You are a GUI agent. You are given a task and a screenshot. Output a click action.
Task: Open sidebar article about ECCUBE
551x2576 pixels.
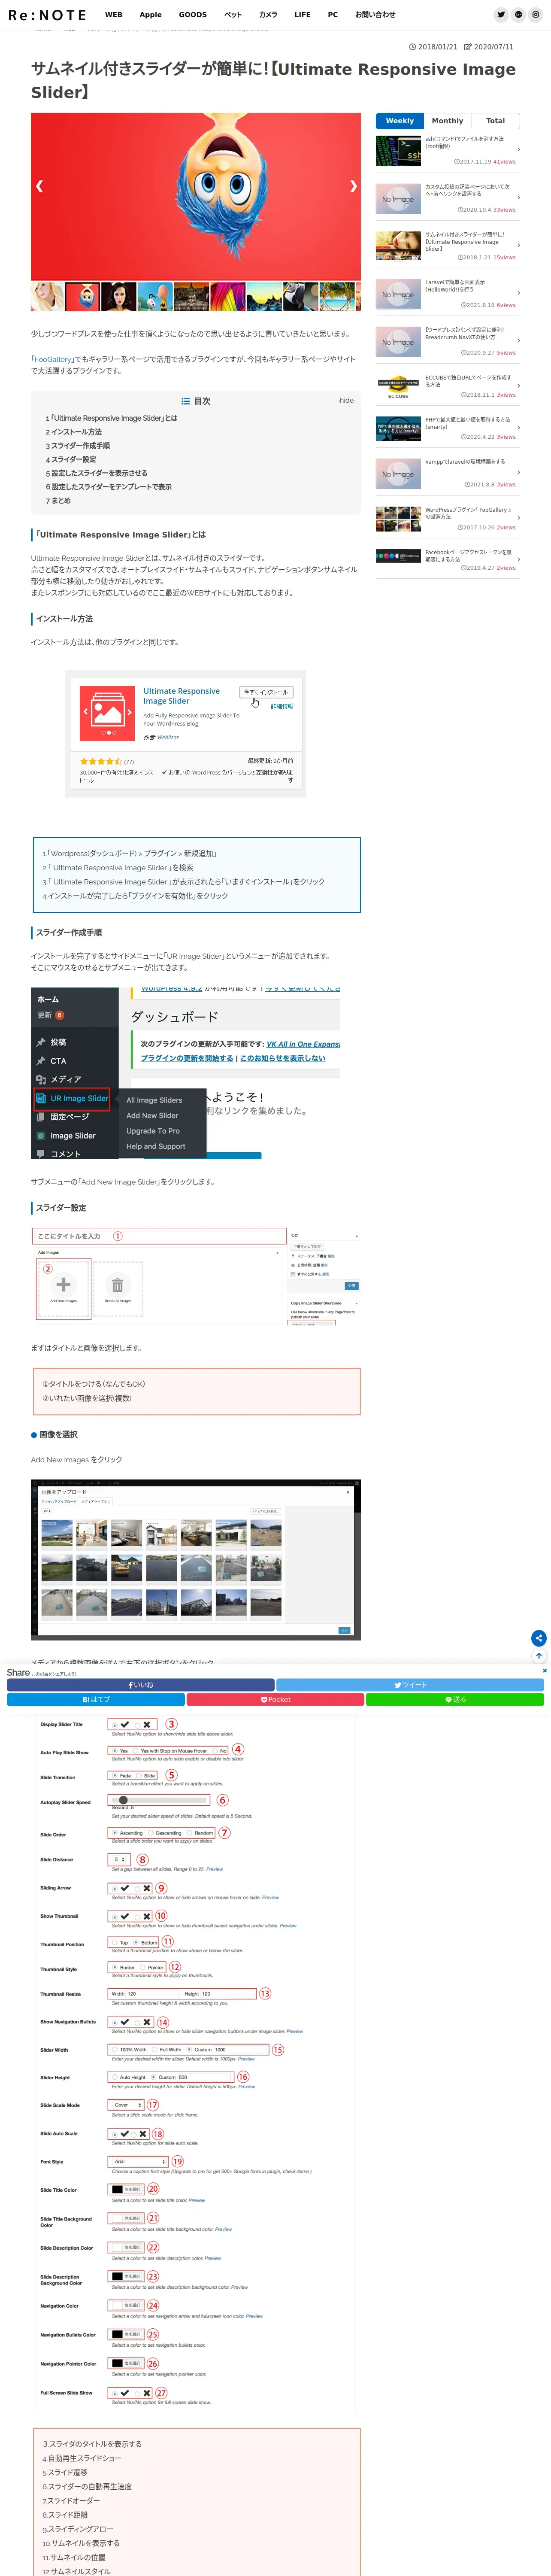(448, 387)
